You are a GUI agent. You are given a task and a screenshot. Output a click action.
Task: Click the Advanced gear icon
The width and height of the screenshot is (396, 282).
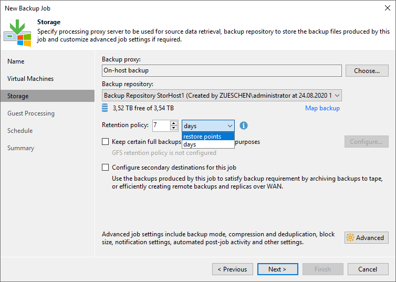[350, 237]
